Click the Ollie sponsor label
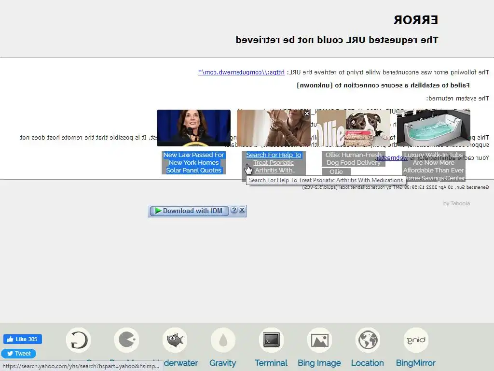Viewport: 494px width, 371px height. pos(336,172)
